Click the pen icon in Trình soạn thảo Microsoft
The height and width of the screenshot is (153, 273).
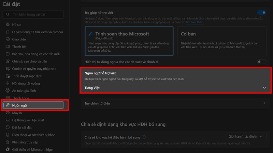tap(90, 34)
